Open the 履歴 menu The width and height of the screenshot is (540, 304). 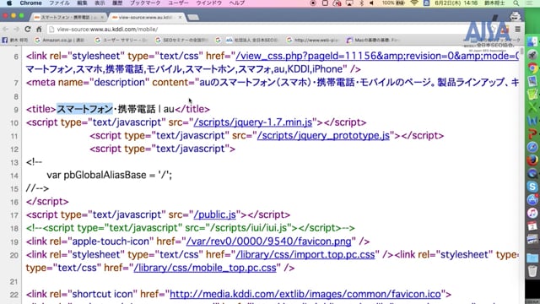[x=117, y=3]
